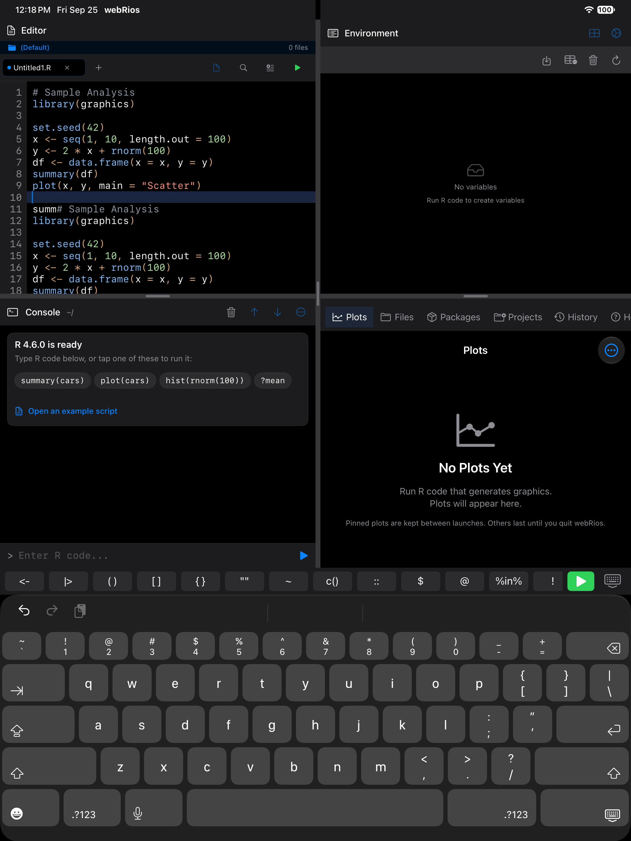This screenshot has height=841, width=631.
Task: Tap the keyboard paste clipboard icon
Action: (x=80, y=611)
